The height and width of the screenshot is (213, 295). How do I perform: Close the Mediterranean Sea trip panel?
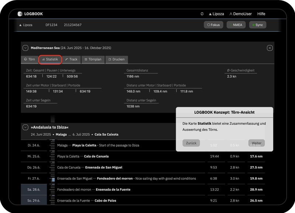coord(270,48)
